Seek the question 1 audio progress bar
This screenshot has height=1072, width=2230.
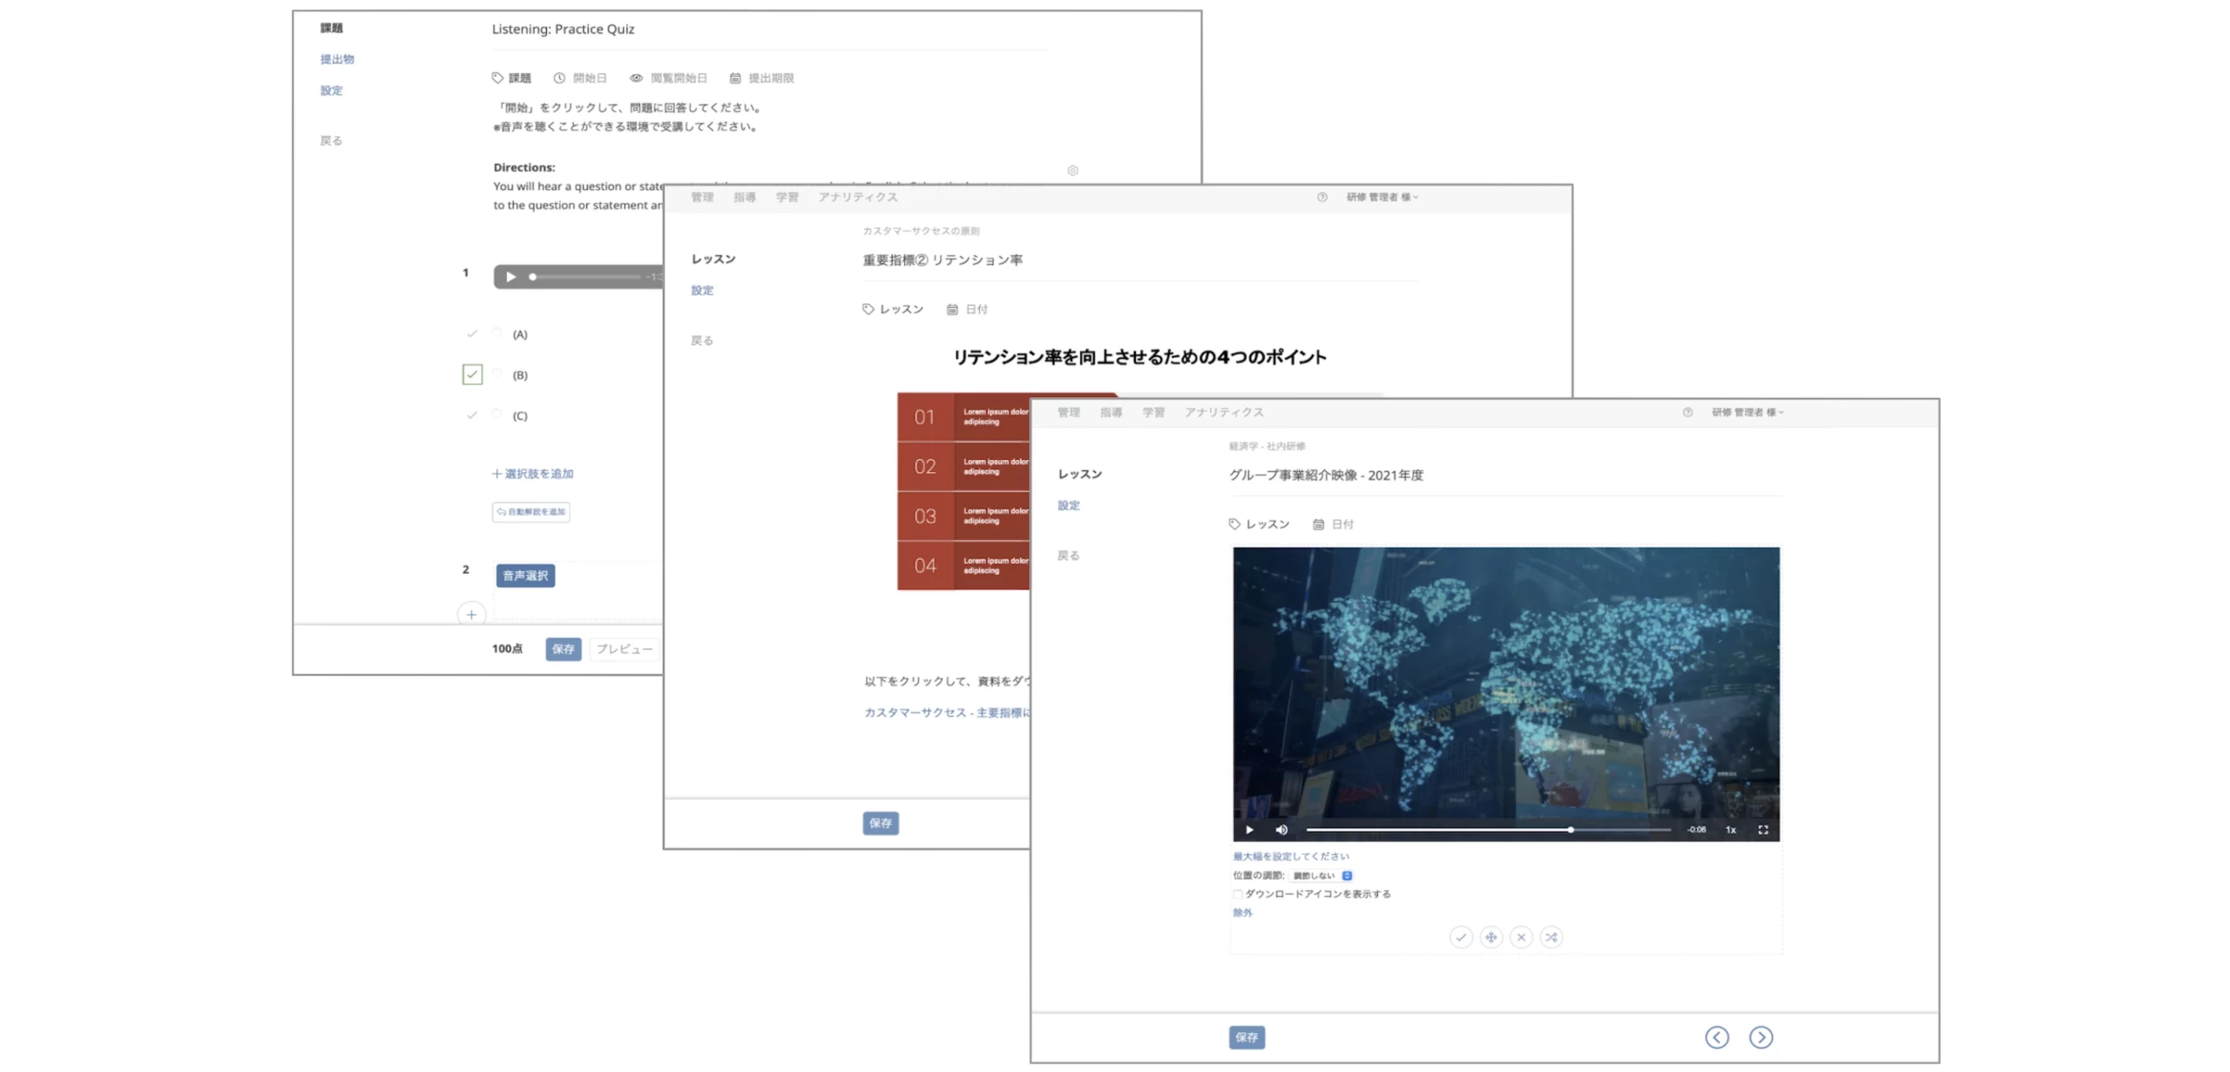tap(585, 276)
